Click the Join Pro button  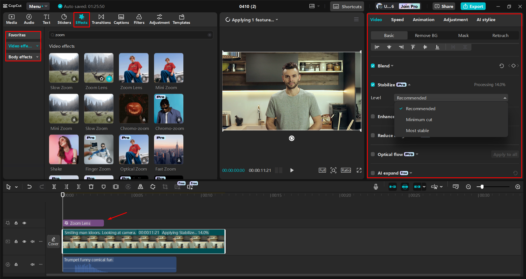click(409, 6)
